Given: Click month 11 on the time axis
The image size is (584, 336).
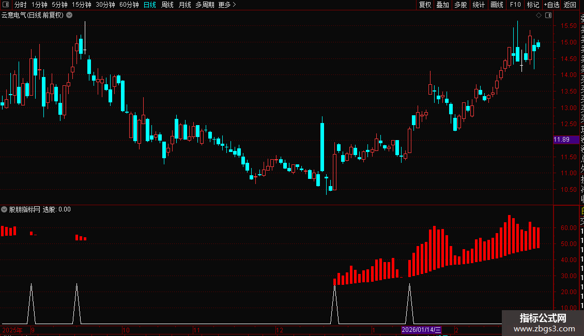Looking at the screenshot, I should coord(197,330).
